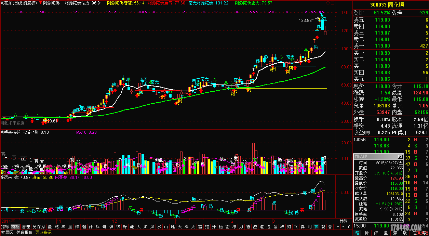This screenshot has width=429, height=236.
Task: Click the 换手率指标 indicator label
Action: tap(10, 132)
